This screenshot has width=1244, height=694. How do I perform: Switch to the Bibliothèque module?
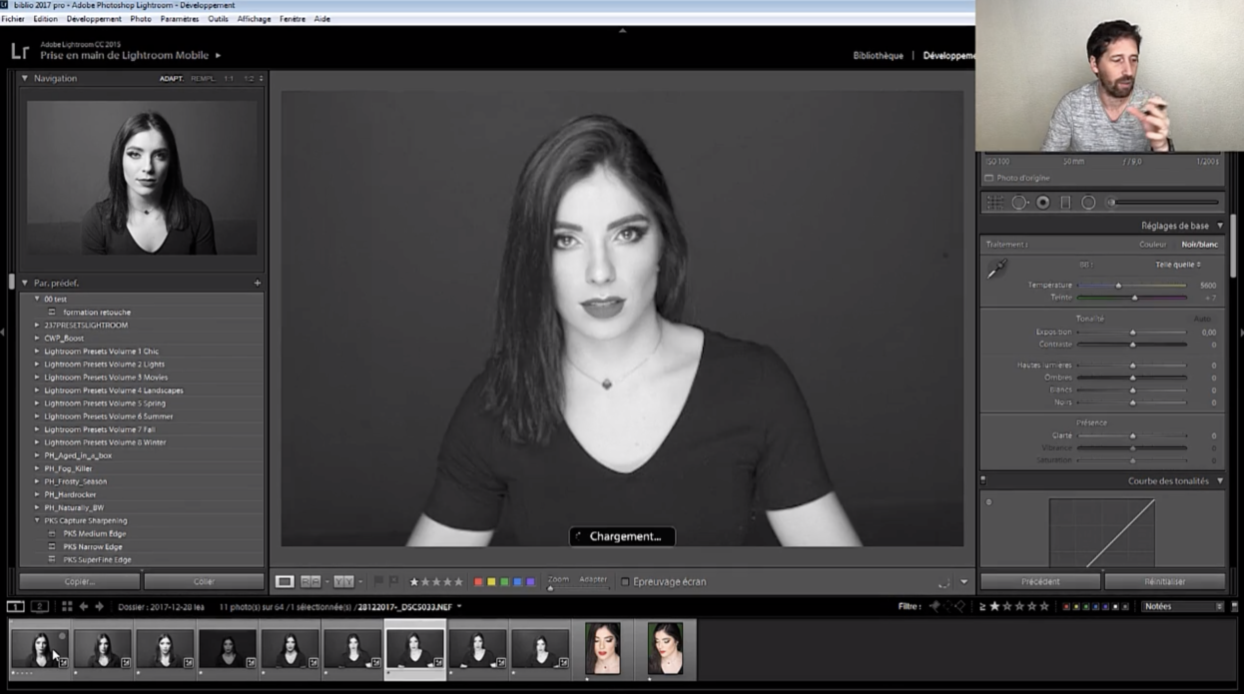878,56
